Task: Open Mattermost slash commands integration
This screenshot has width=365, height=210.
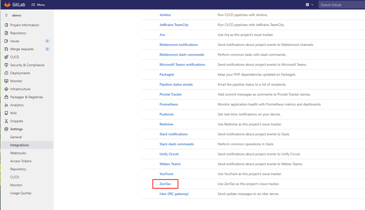Action: click(182, 55)
